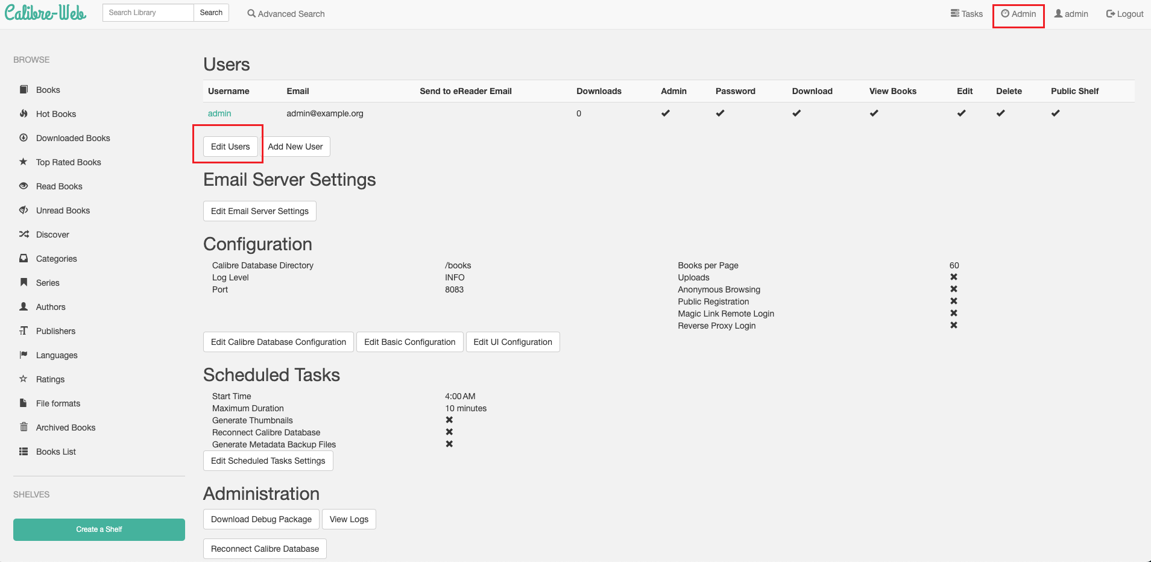
Task: Open Advanced Search
Action: pyautogui.click(x=286, y=13)
